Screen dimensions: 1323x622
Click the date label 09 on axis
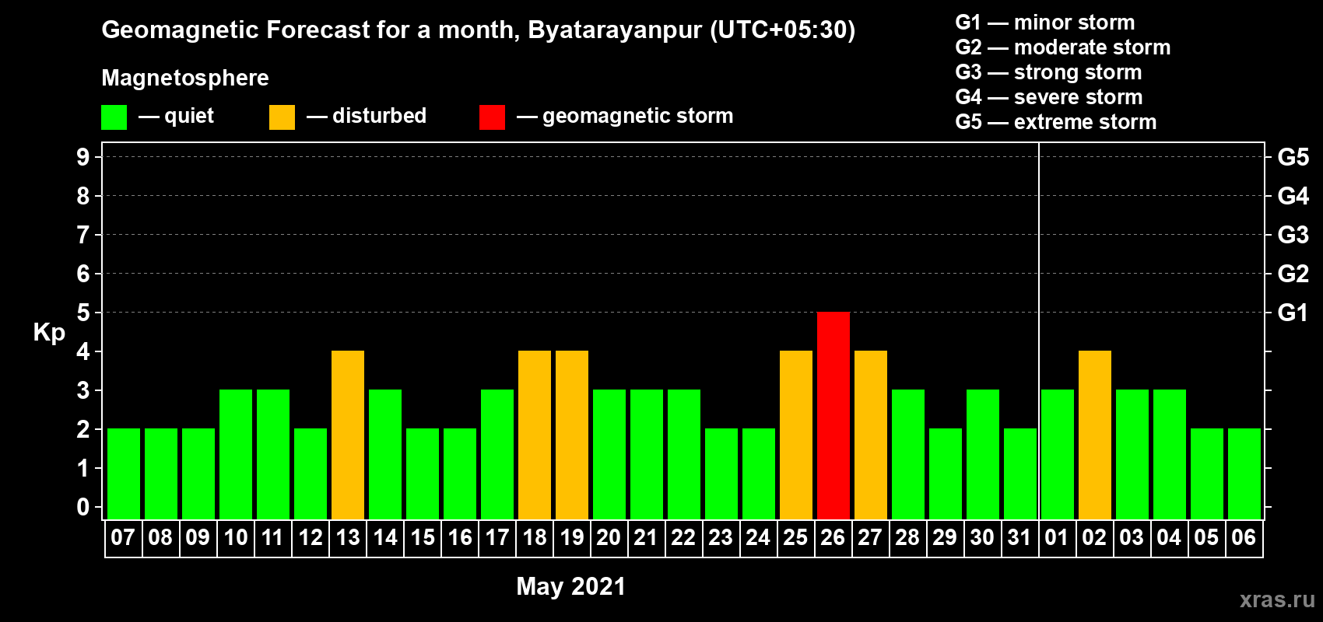coord(198,538)
